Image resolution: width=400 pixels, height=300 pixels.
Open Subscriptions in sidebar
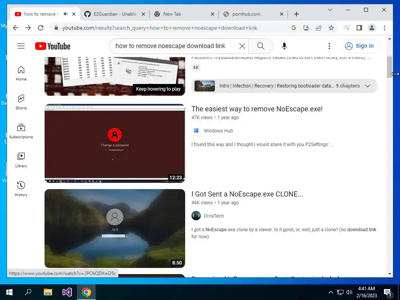click(x=21, y=131)
